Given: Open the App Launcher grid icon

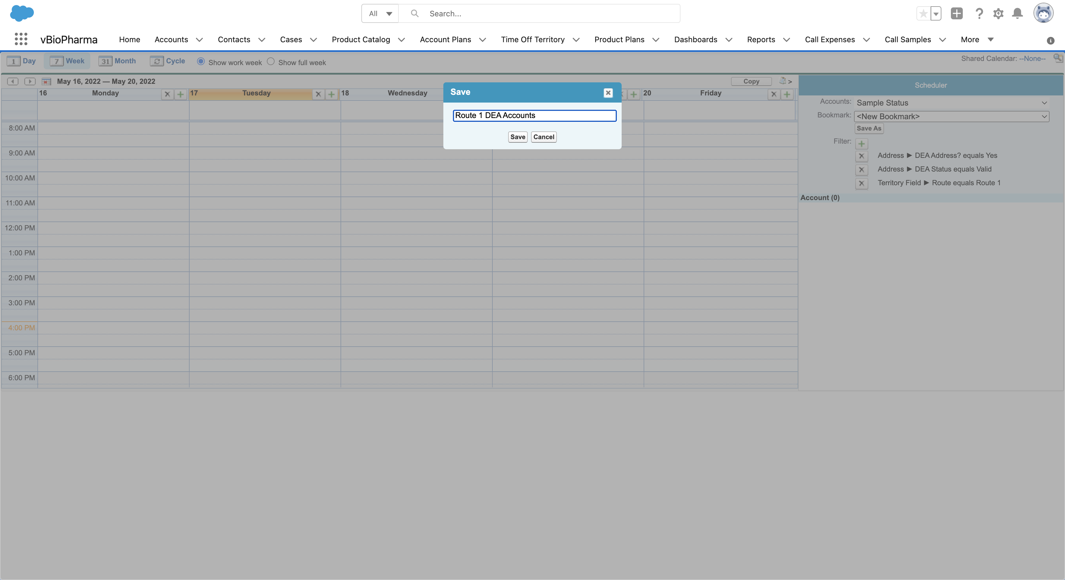Looking at the screenshot, I should (x=21, y=39).
